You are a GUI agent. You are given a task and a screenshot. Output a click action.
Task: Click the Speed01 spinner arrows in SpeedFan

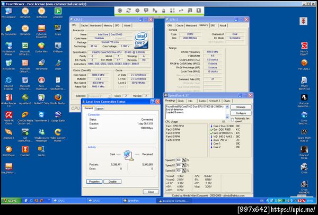tap(184, 160)
